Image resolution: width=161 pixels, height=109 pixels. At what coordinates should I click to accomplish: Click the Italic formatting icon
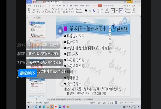pos(39,12)
